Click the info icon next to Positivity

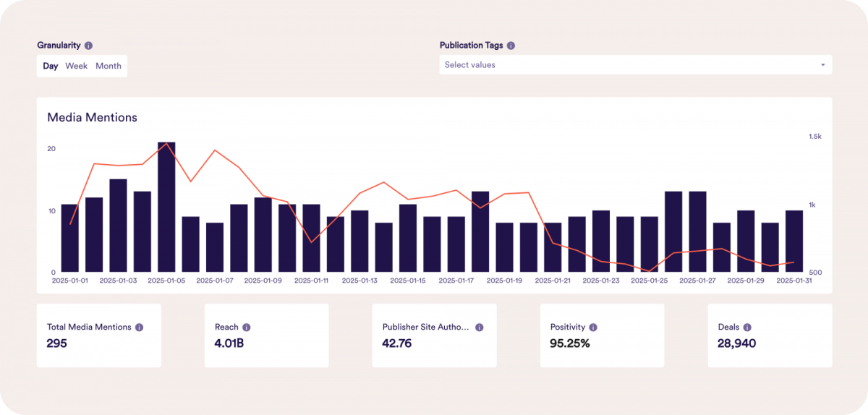[x=593, y=328]
